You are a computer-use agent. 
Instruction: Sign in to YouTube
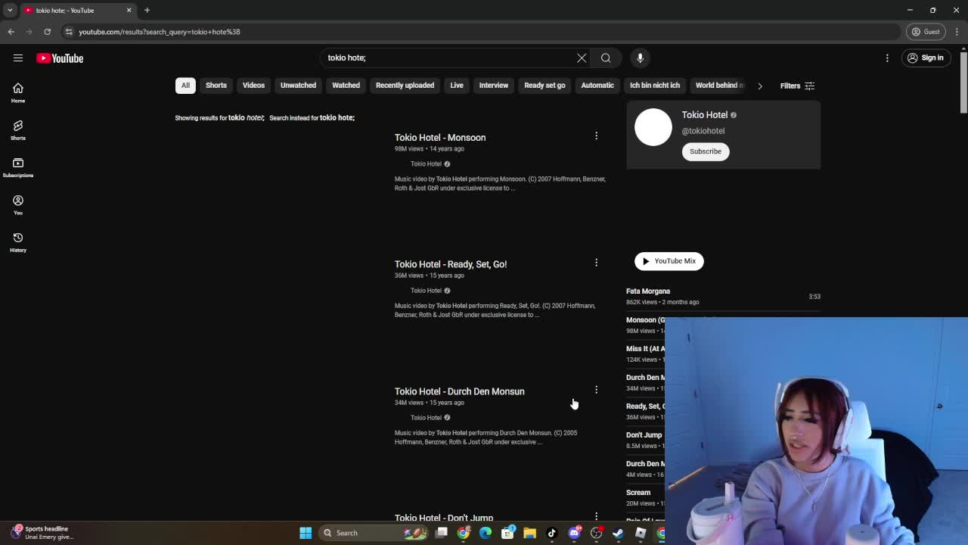pos(926,58)
